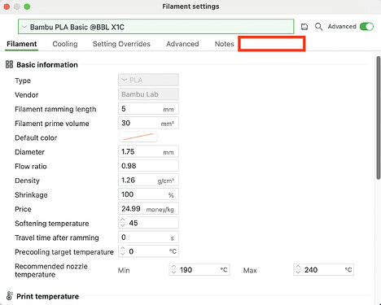This screenshot has height=305, width=381.
Task: Click the Vendor label
Action: tap(27, 95)
